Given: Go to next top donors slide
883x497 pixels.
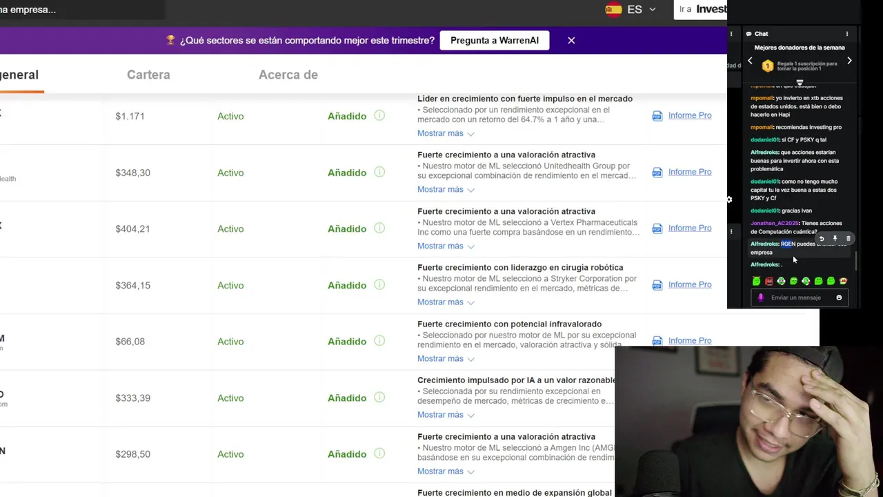Looking at the screenshot, I should (849, 61).
